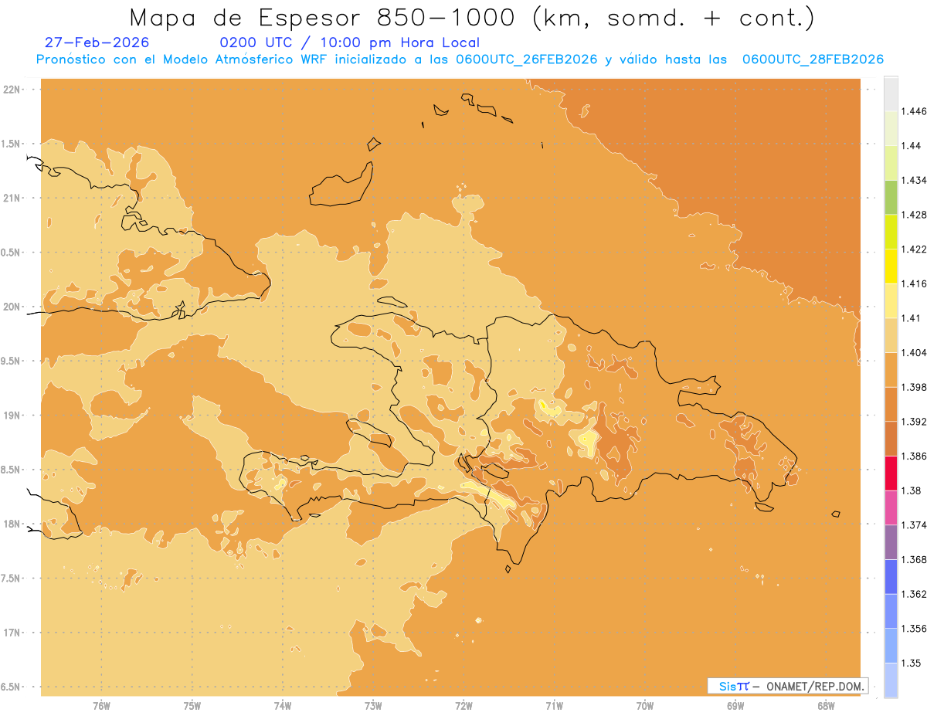927x716 pixels.
Task: Click the legend value '1.392'
Action: coord(913,422)
